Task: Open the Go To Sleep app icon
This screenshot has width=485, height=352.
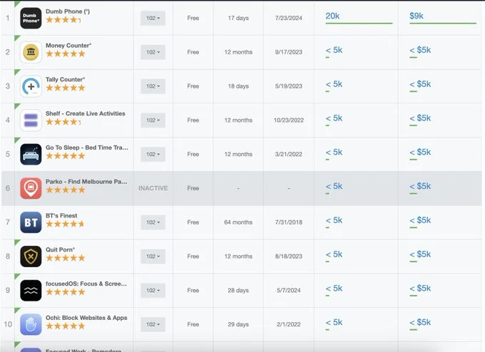Action: tap(31, 154)
